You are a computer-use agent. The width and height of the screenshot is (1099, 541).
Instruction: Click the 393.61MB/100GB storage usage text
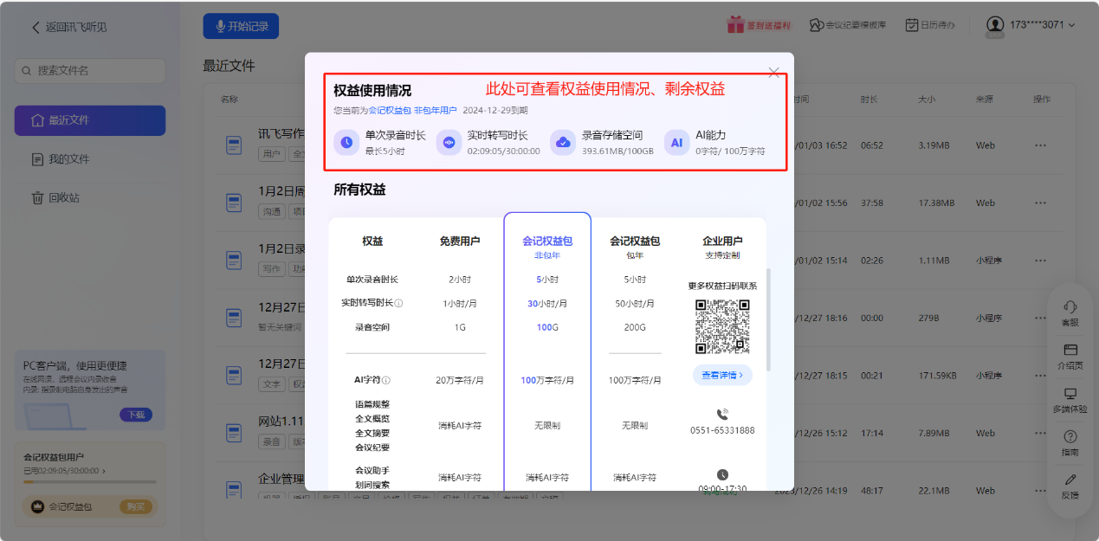click(617, 151)
